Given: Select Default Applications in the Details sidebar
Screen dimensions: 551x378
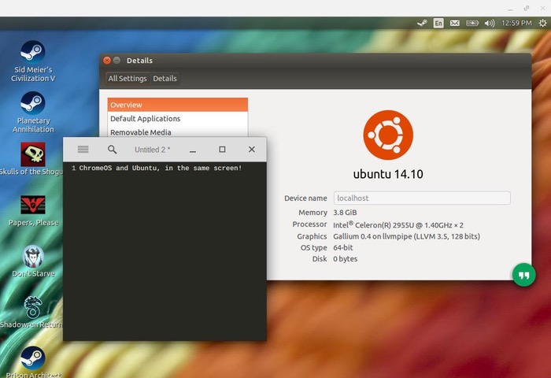Looking at the screenshot, I should pyautogui.click(x=145, y=119).
